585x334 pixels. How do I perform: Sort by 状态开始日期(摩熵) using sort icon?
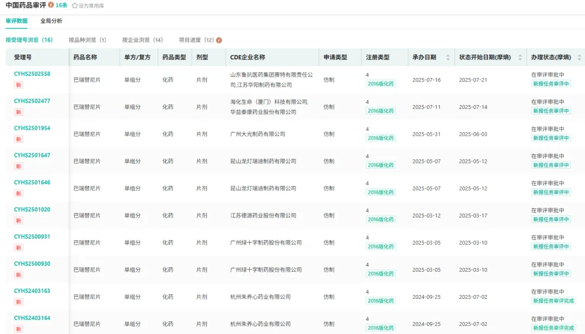pyautogui.click(x=520, y=57)
